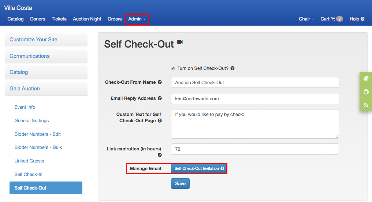
Task: Open the green book icon on side tab
Action: tap(366, 78)
